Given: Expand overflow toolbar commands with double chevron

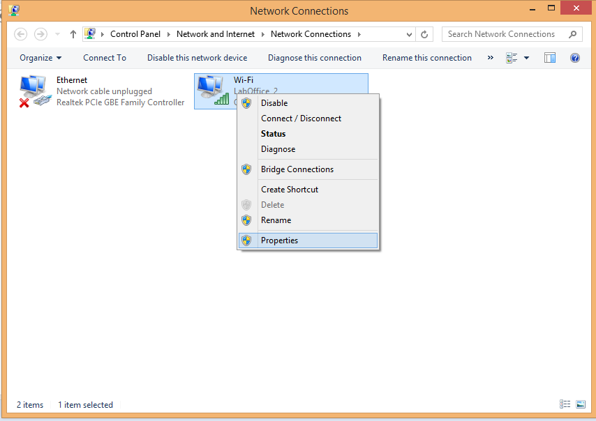Looking at the screenshot, I should tap(491, 58).
